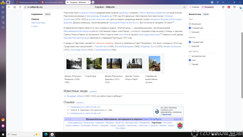
Task: Select the Свет color mode radio
Action: click(190, 60)
